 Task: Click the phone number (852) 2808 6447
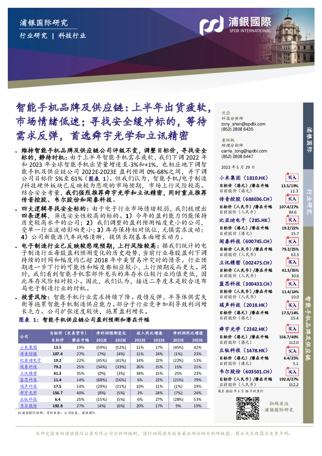pyautogui.click(x=237, y=157)
